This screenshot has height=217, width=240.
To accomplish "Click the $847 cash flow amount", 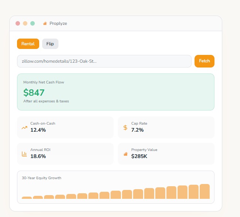I will (x=34, y=92).
